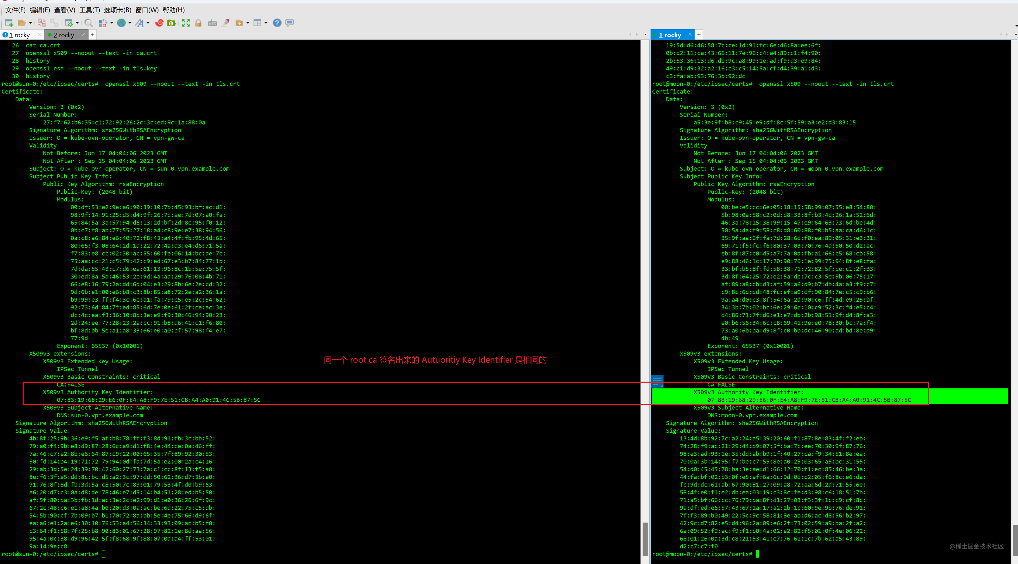Click the 'DNS:sun-0.vpn.example.com' line
Image resolution: width=1018 pixels, height=564 pixels.
(x=100, y=416)
